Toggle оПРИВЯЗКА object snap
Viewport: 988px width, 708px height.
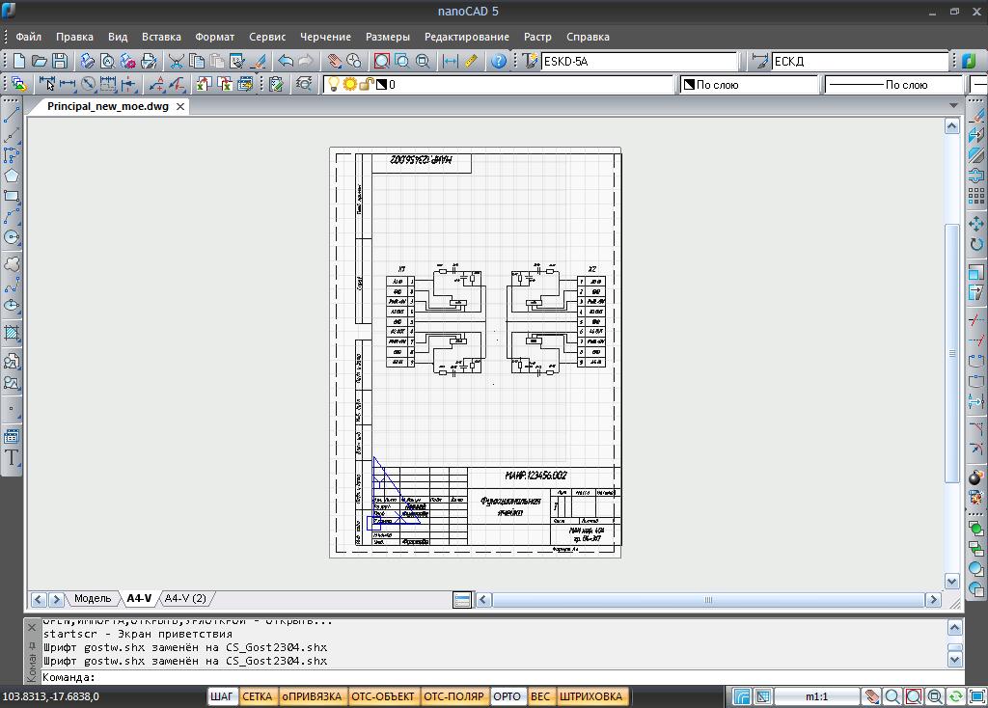coord(312,696)
